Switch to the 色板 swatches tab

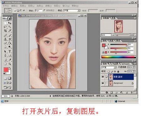[x=111, y=41]
